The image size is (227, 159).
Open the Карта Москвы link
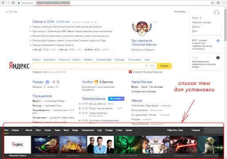141,82
